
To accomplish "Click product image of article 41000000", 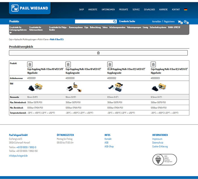I will click(74, 87).
